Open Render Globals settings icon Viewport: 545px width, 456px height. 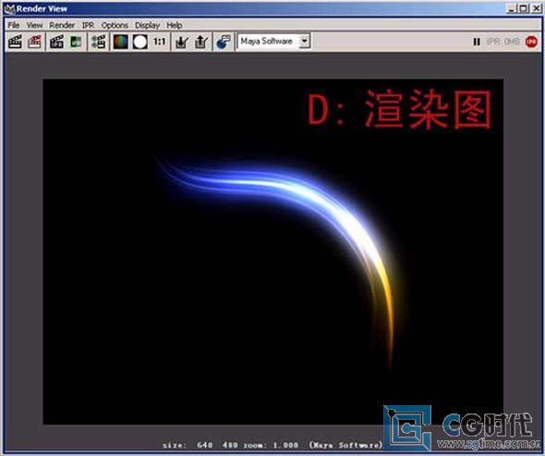point(98,42)
